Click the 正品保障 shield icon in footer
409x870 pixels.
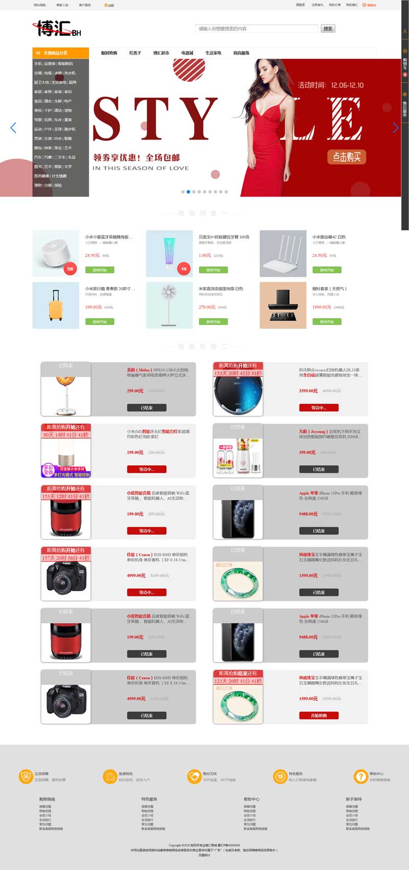click(x=26, y=776)
